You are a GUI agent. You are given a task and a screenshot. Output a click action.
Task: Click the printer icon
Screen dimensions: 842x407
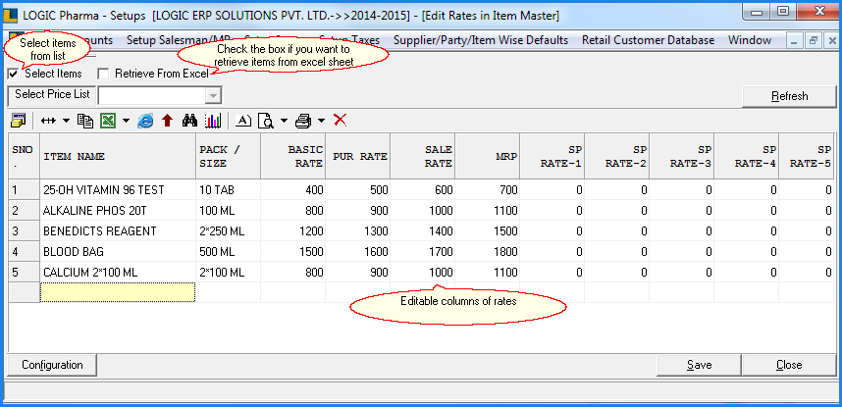coord(303,121)
